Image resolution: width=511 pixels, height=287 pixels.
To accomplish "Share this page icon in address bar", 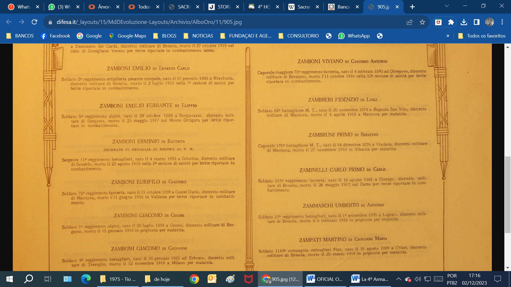I will (410, 22).
